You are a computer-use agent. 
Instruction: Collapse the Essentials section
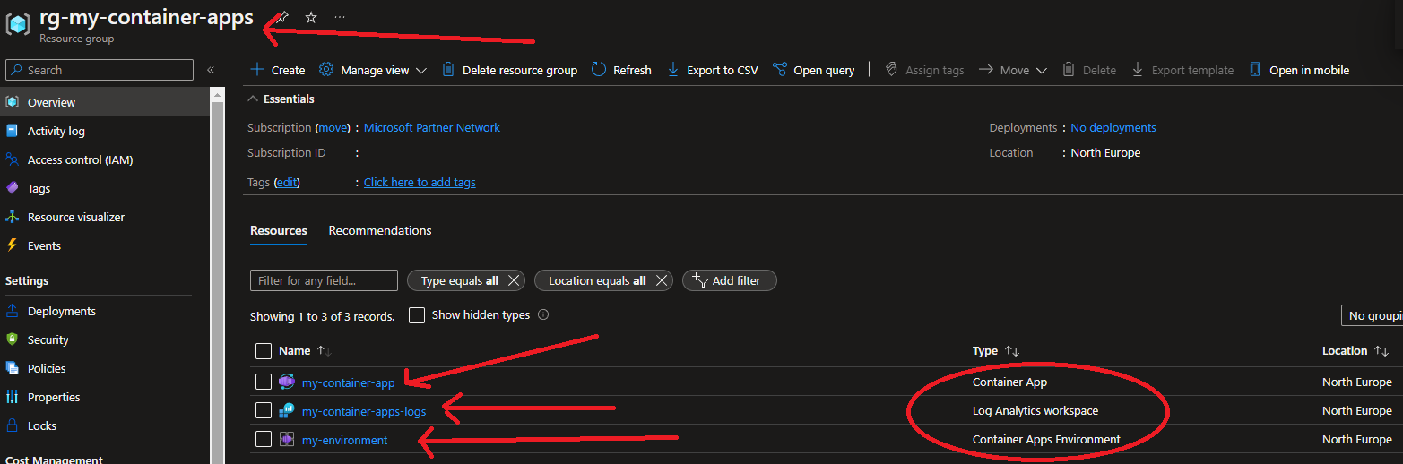[254, 99]
